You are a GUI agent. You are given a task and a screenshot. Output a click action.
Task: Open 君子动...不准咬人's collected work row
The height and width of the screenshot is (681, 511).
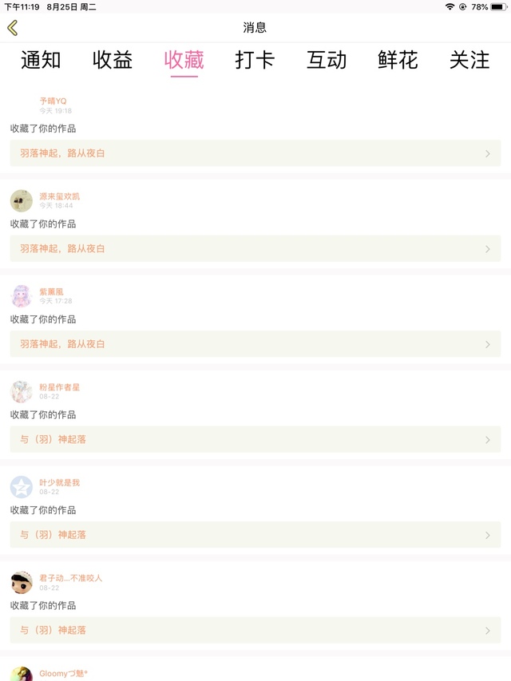click(255, 630)
